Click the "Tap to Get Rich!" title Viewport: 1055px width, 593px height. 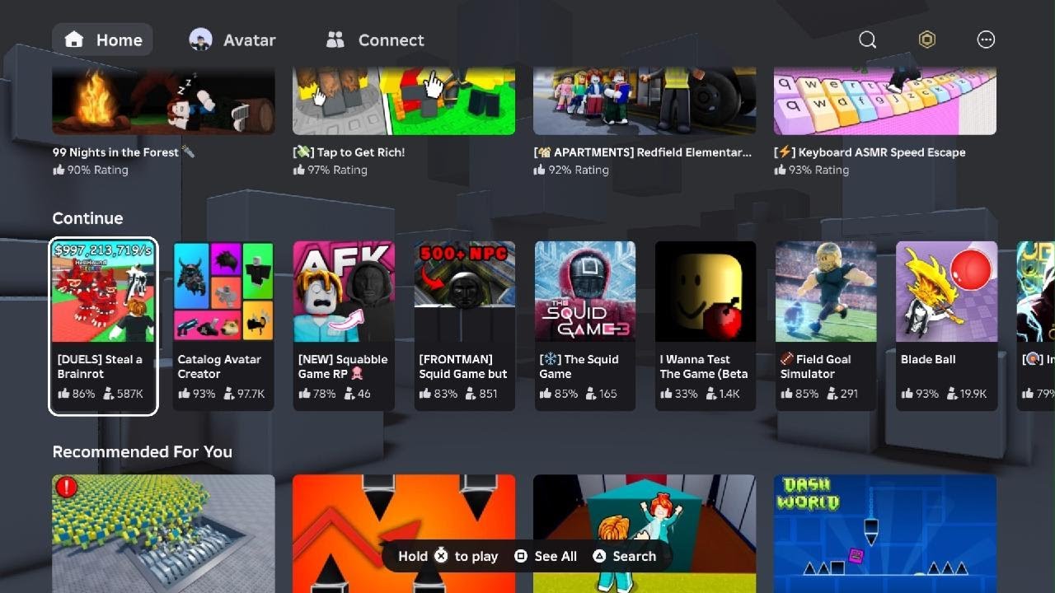point(349,152)
